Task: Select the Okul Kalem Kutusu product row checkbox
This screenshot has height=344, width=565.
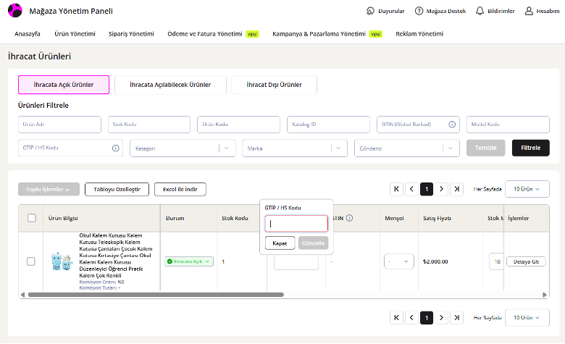Action: point(31,261)
